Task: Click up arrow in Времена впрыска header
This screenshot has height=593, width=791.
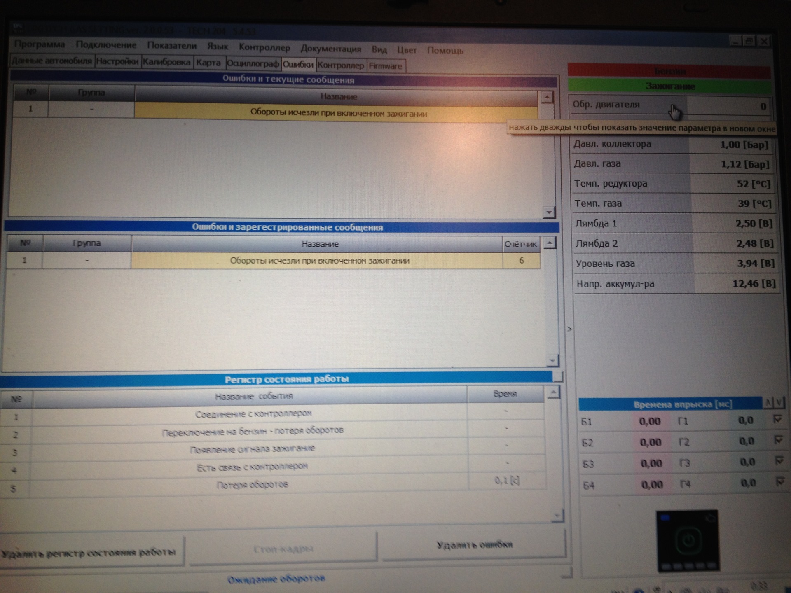Action: (x=768, y=402)
